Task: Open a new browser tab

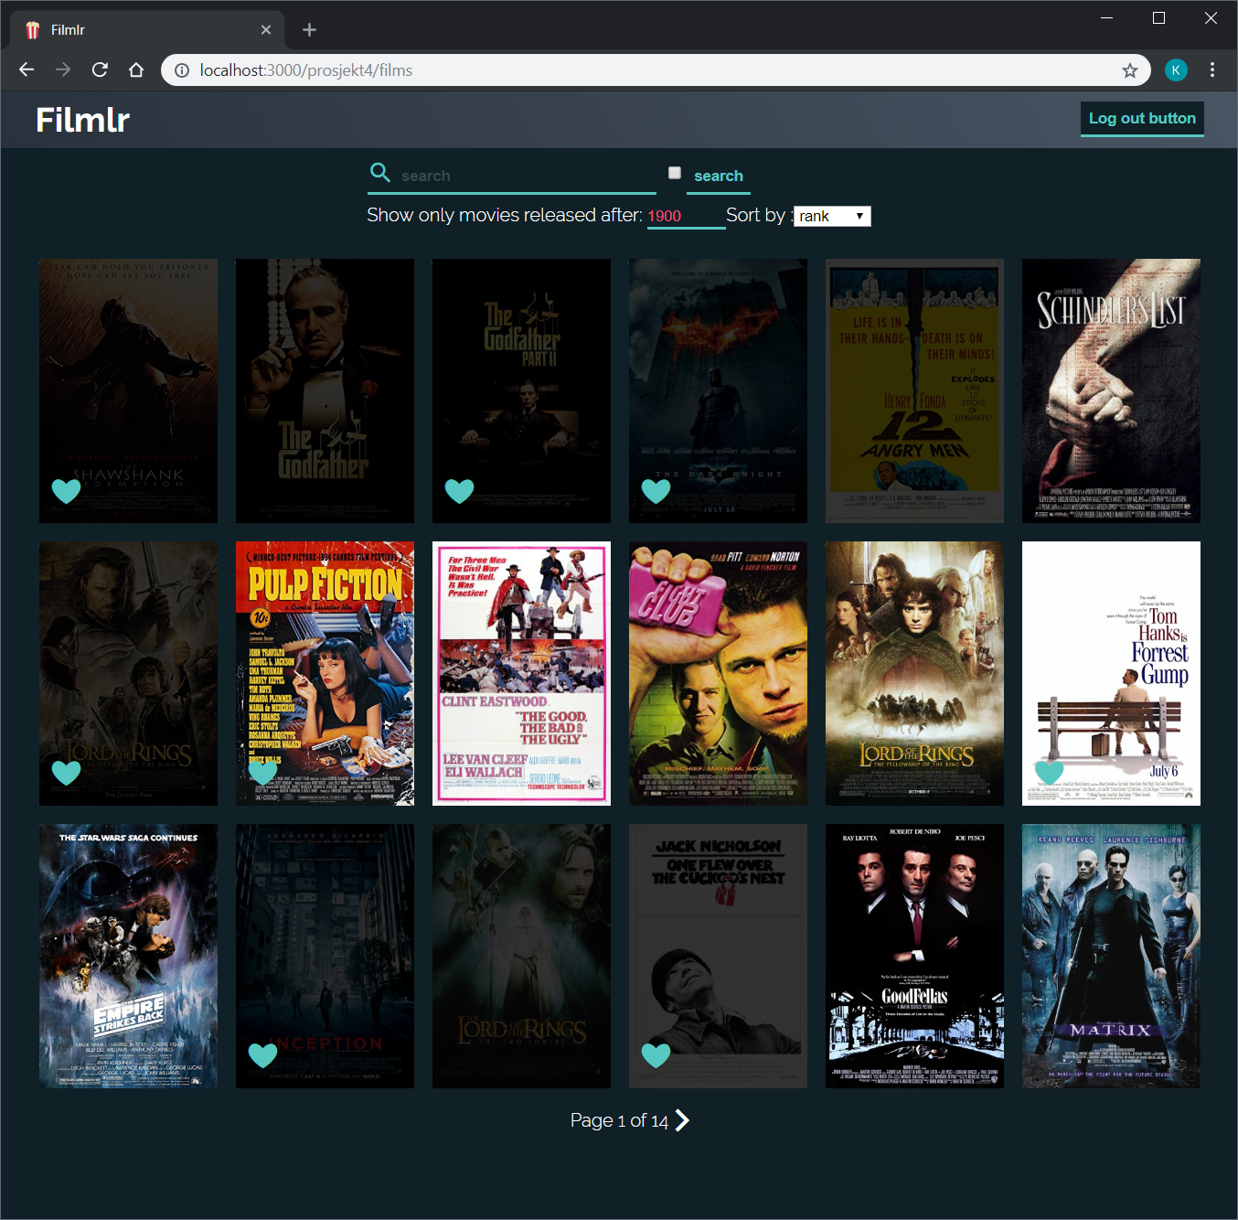Action: (x=309, y=30)
